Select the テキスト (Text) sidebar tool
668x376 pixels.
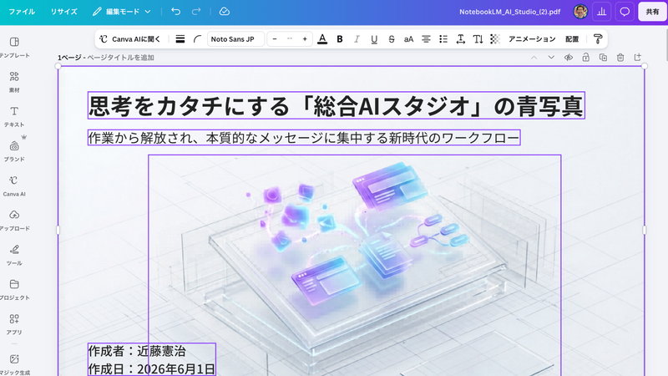point(14,116)
